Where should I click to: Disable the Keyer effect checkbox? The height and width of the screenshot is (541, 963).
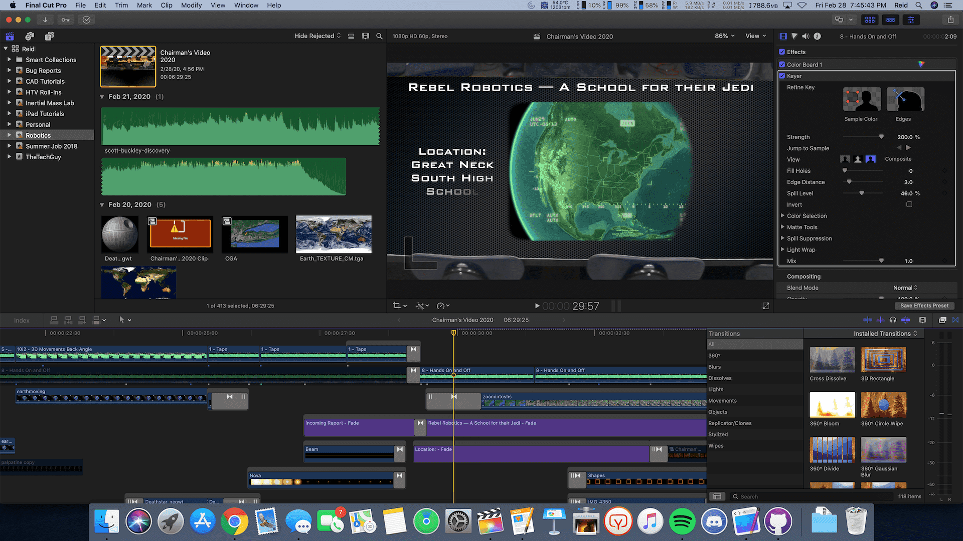[782, 76]
